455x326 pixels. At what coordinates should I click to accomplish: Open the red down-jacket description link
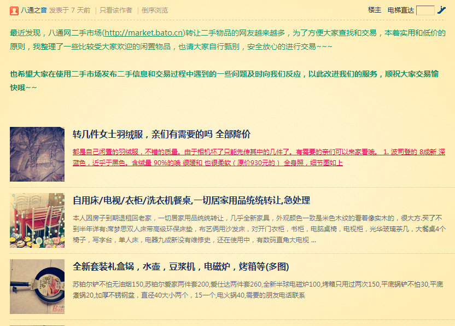pos(259,158)
